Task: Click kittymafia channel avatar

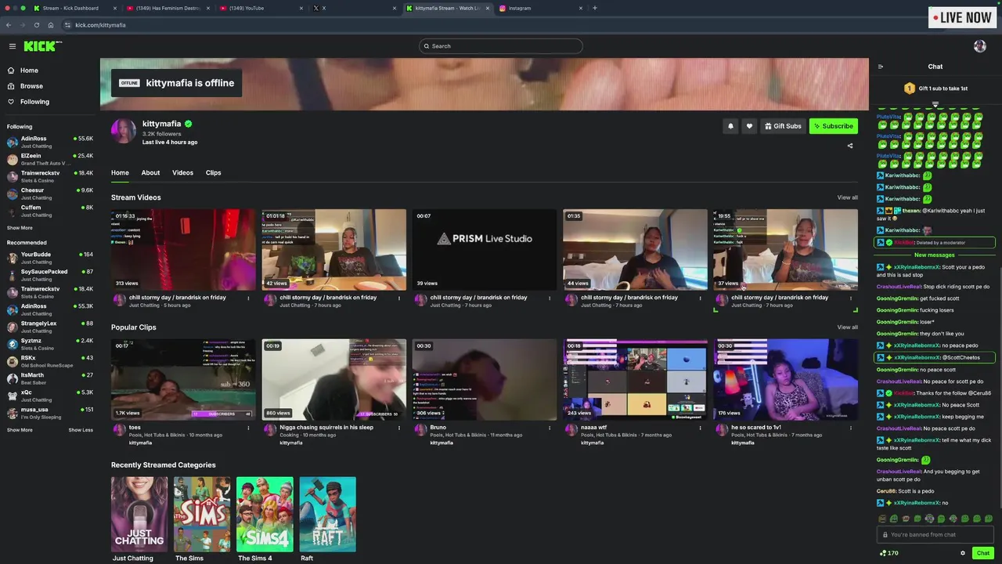Action: coord(124,132)
